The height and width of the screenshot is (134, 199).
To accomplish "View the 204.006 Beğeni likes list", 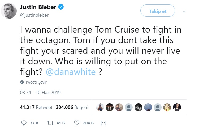I will tap(72, 108).
